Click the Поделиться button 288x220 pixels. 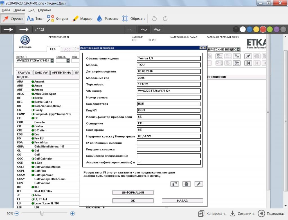272,214
